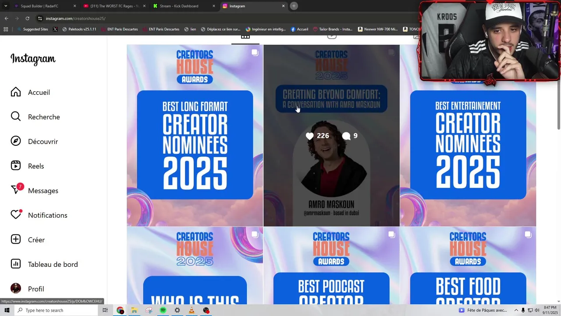Viewport: 561px width, 316px height.
Task: Open the 8:47 PM clock calendar
Action: tap(550, 310)
